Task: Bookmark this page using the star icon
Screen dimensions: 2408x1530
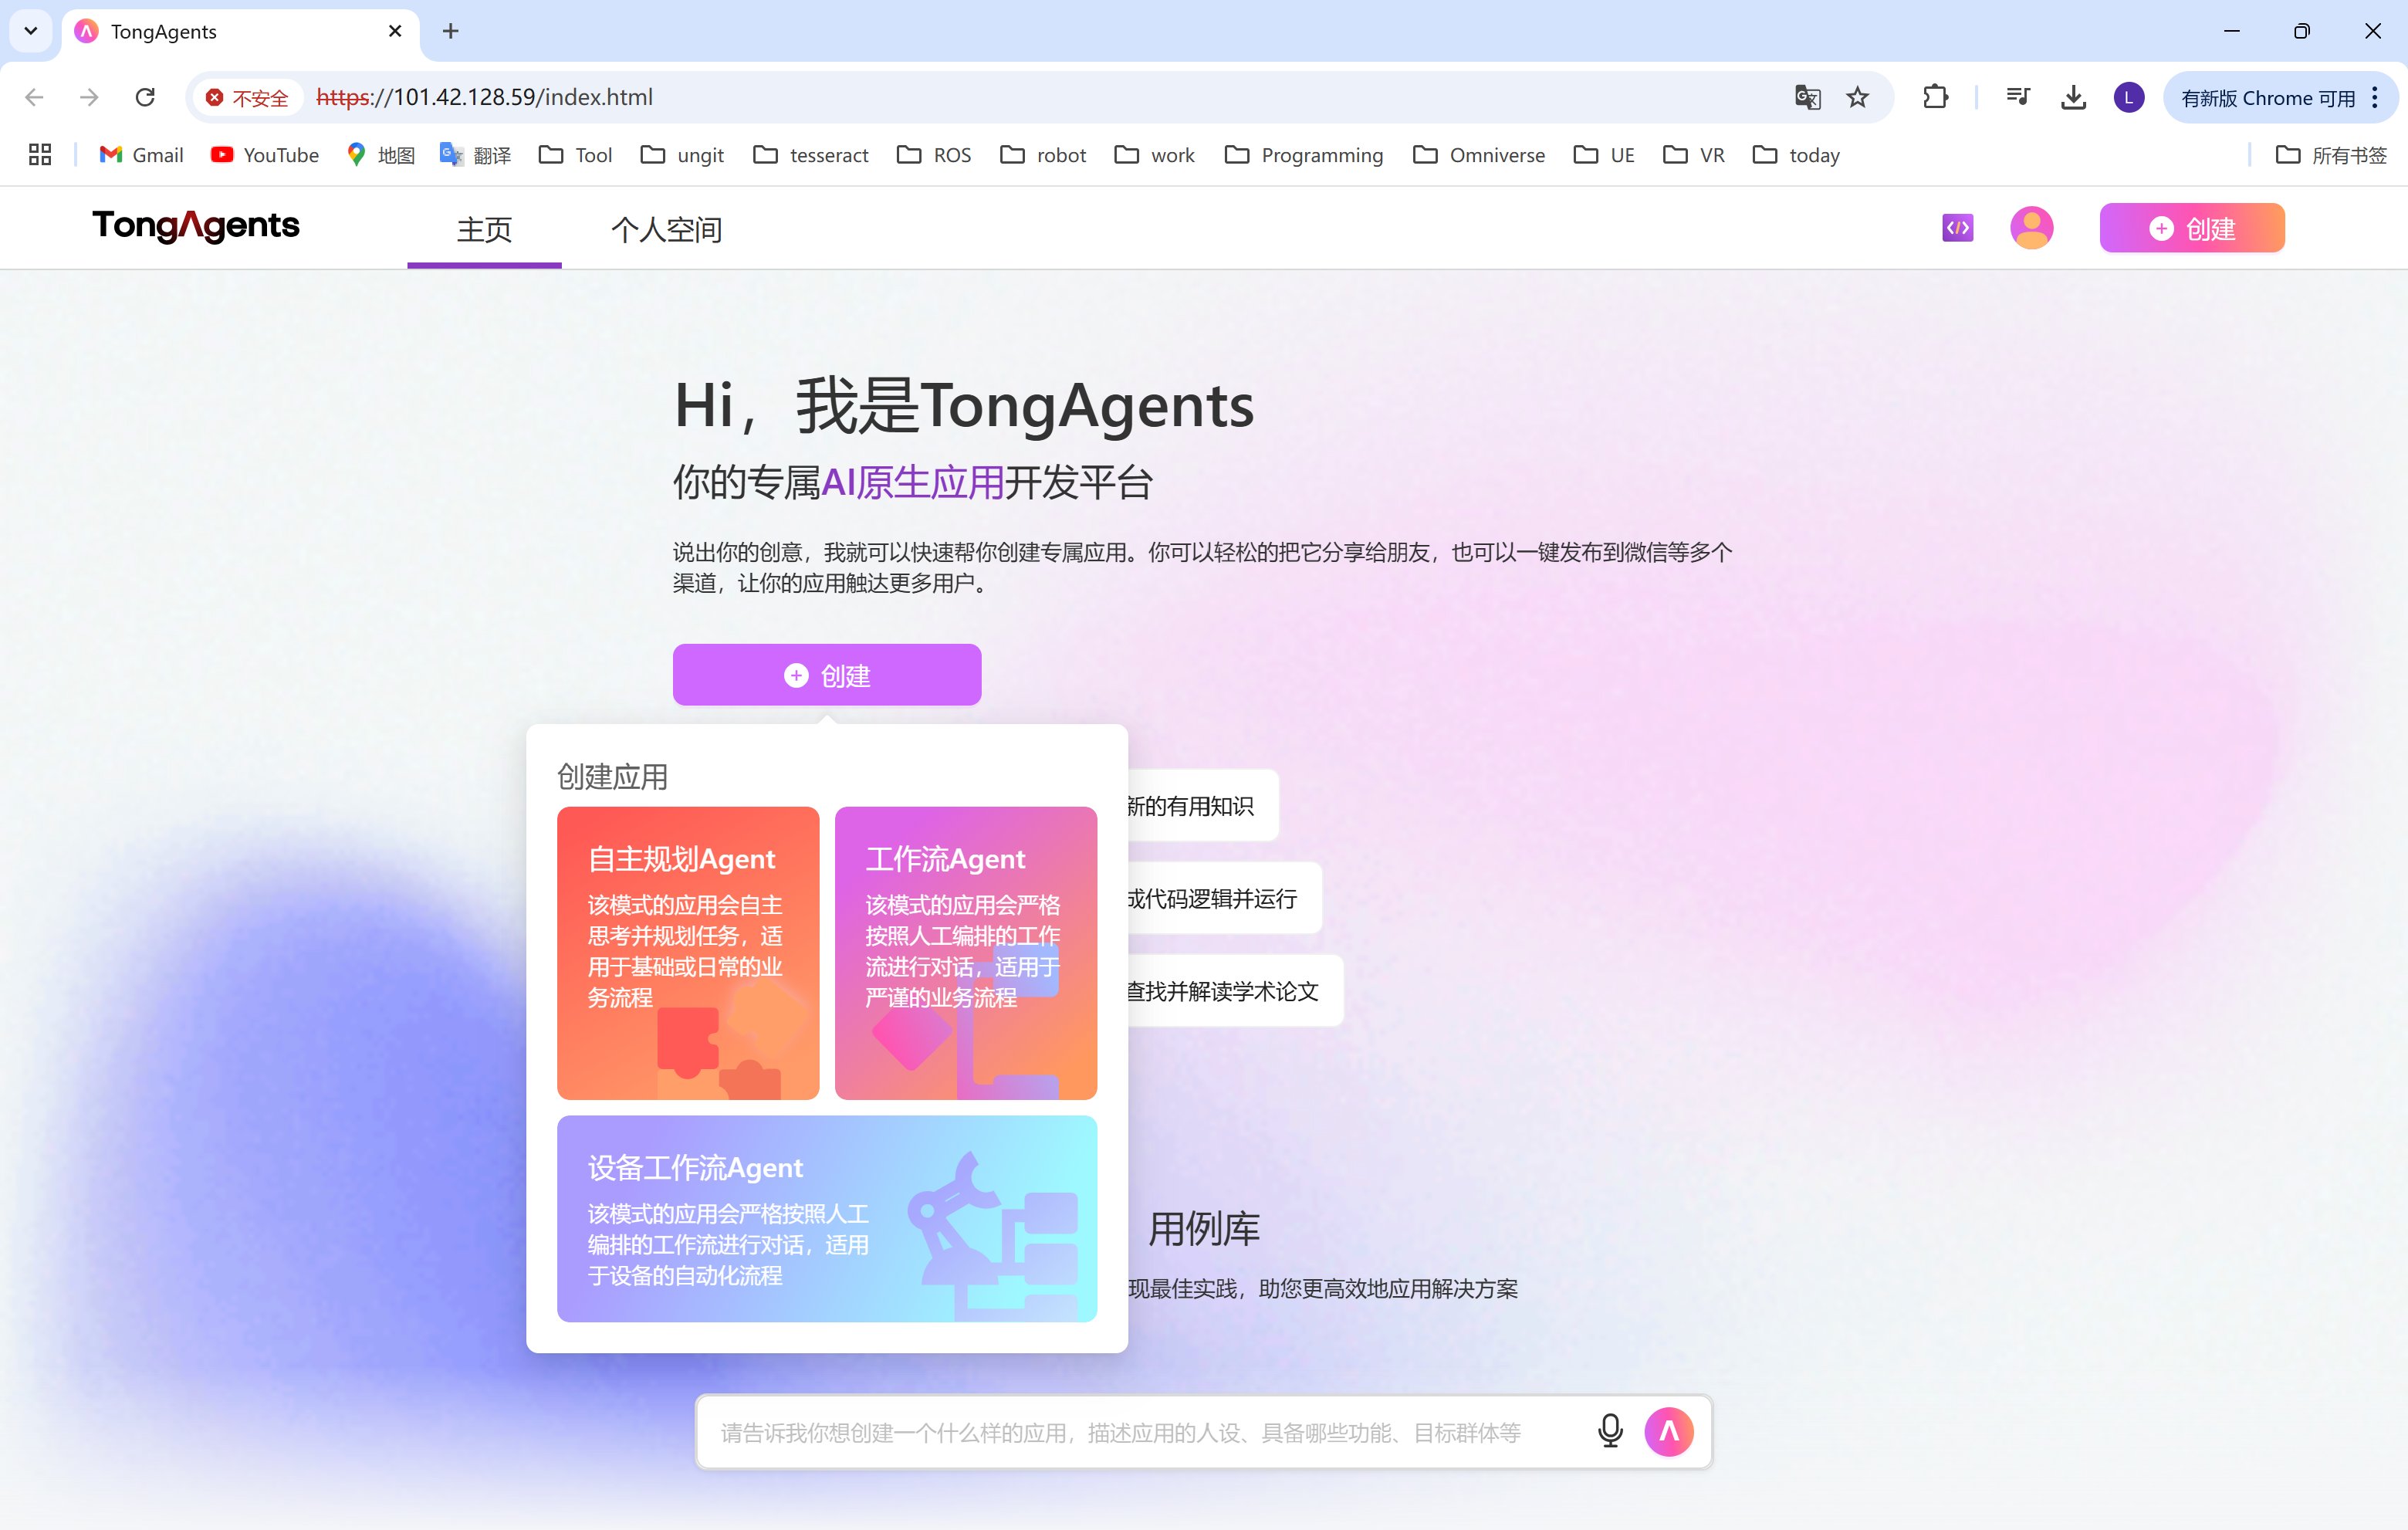Action: click(x=1857, y=97)
